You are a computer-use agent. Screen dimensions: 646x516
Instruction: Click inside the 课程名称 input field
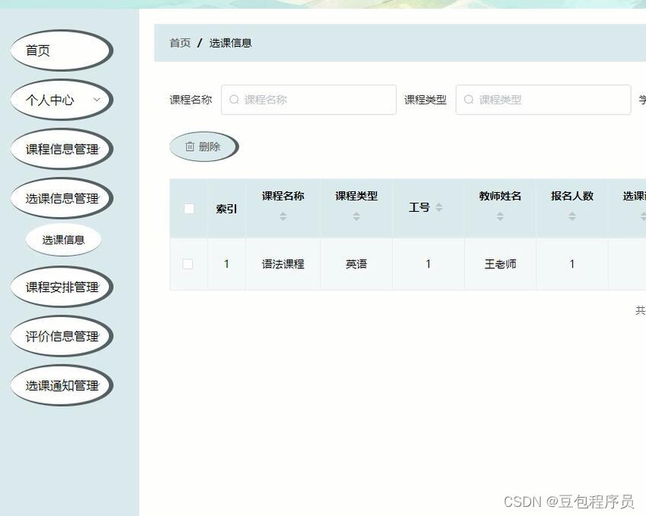[x=309, y=99]
